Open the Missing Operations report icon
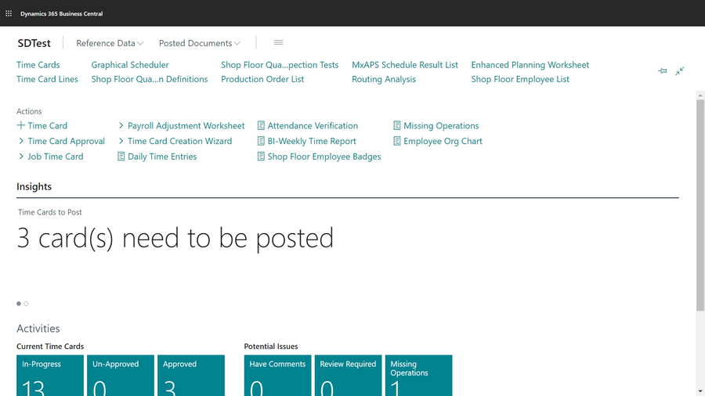The width and height of the screenshot is (705, 396). [397, 126]
